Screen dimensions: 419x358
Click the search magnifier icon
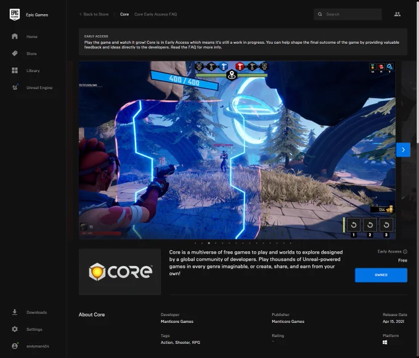point(320,14)
